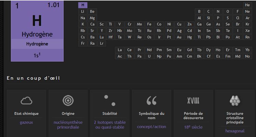Select Helium (He) in the periodic table
Image resolution: width=256 pixels, height=137 pixels.
click(247, 5)
